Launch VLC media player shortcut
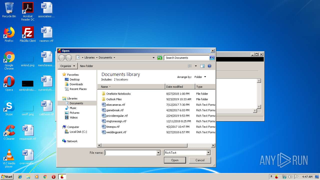Screen dimensions: 320x180 [9, 158]
